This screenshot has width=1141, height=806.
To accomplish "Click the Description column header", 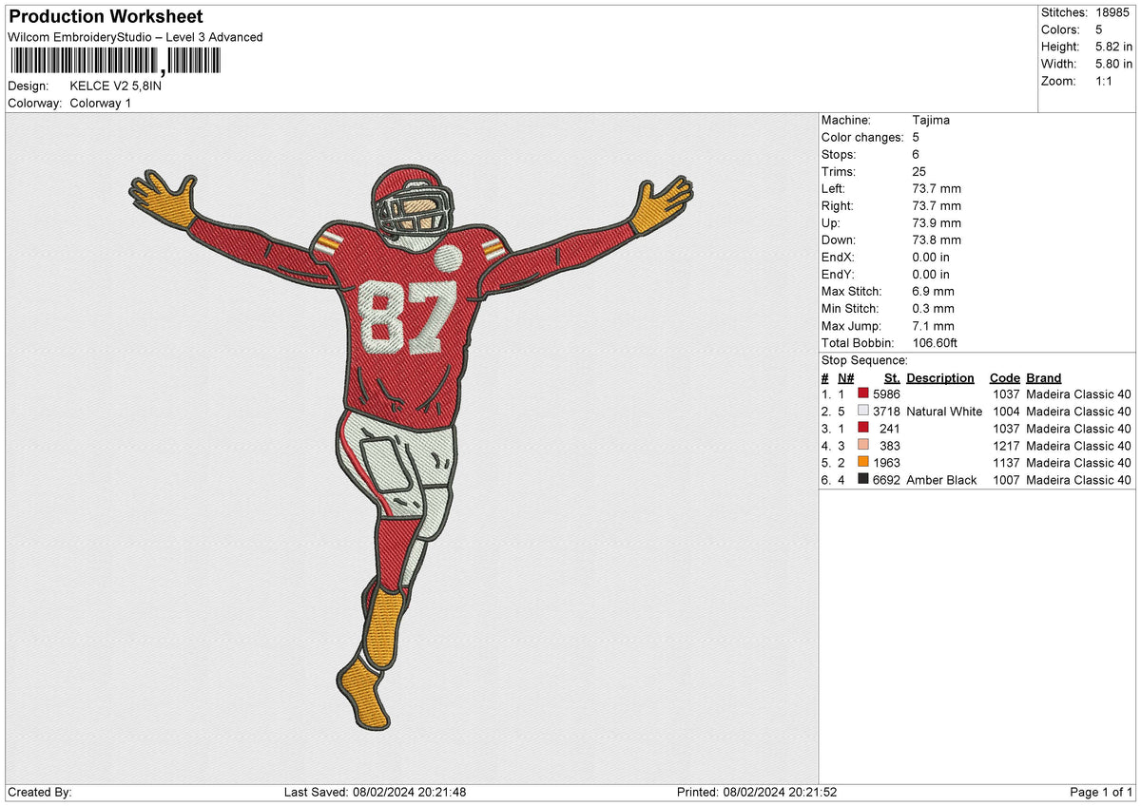I will click(940, 377).
